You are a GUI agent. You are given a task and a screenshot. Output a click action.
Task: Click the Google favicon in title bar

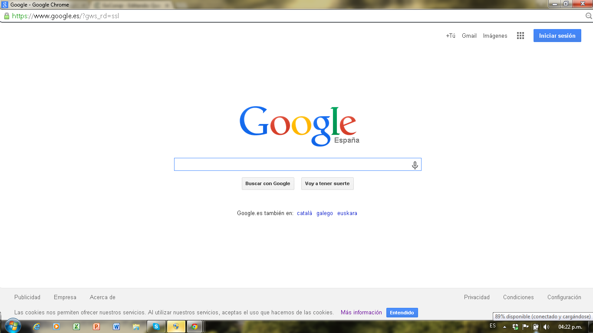[x=5, y=5]
